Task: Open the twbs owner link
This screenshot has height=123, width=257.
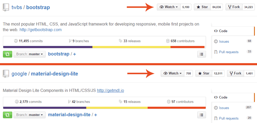Action: pyautogui.click(x=17, y=7)
